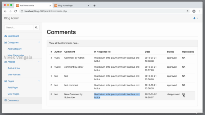Click the Operations column header
Viewport: 205px width, 115px height.
coord(188,52)
